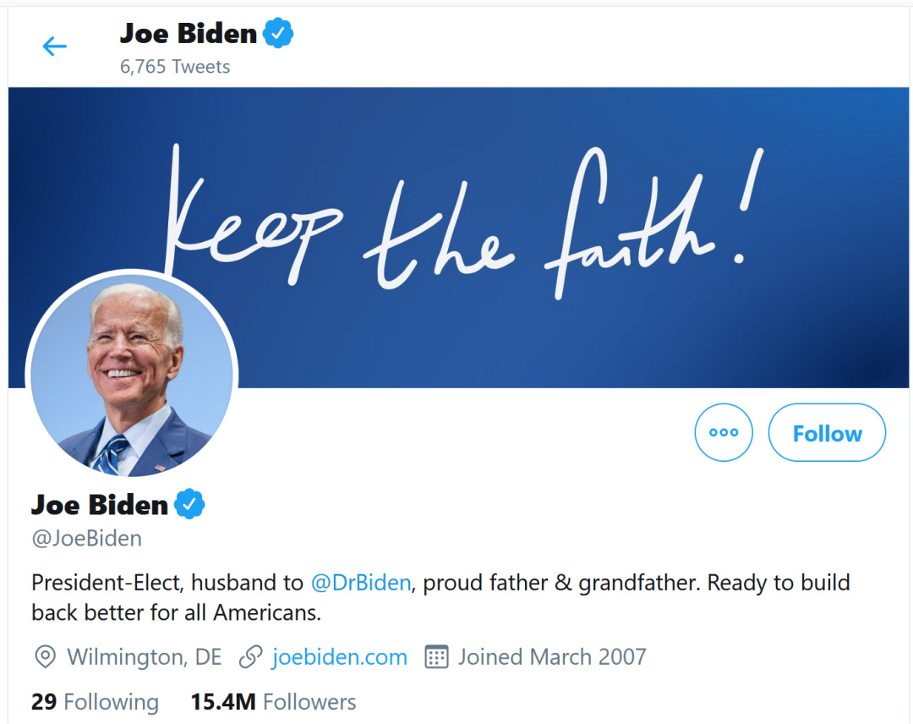Open the @DrBiden mention link
Image resolution: width=913 pixels, height=724 pixels.
[361, 583]
